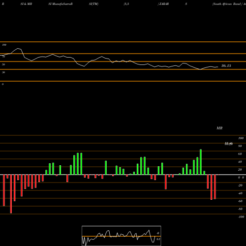Click the RSI current value 36.15

pos(226,66)
